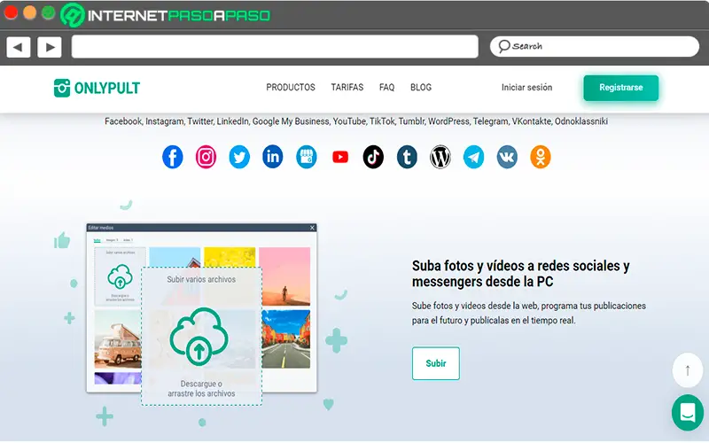The image size is (709, 443).
Task: Click the Onlypult logo
Action: pos(97,88)
